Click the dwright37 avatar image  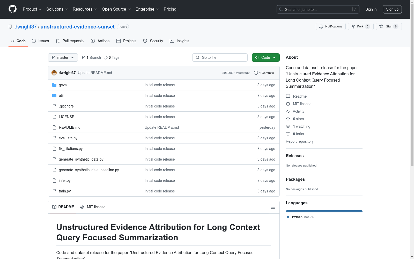pyautogui.click(x=54, y=73)
